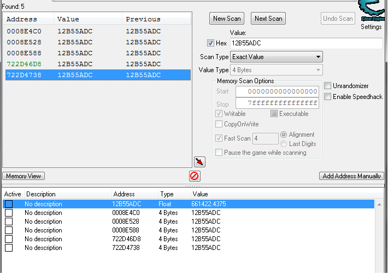This screenshot has height=274, width=388.
Task: Toggle the Hex checkbox
Action: click(x=211, y=43)
